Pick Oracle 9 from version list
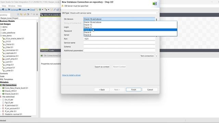This screenshot has height=123, width=219. tap(130, 32)
